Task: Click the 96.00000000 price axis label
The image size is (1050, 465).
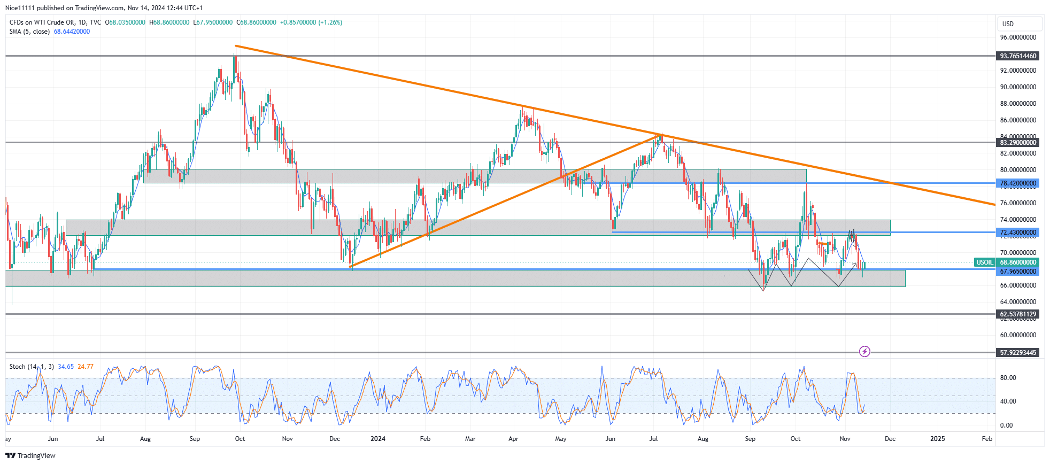Action: click(1018, 37)
